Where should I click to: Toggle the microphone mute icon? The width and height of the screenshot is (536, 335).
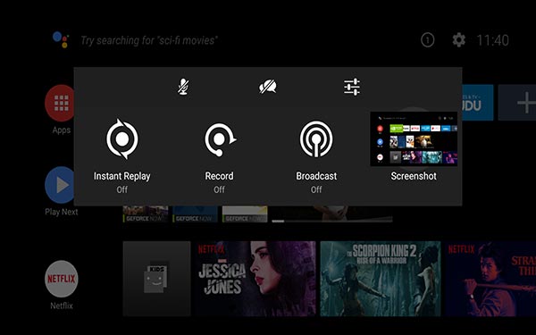click(183, 87)
